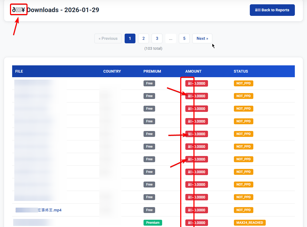Jump to page 2 of results
Screen dimensions: 307x227
pyautogui.click(x=144, y=38)
